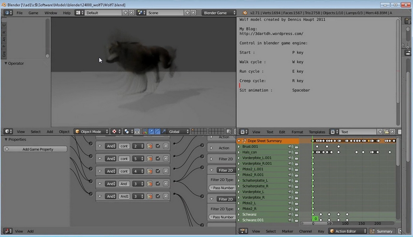The width and height of the screenshot is (413, 237).
Task: Open the Object Mode dropdown
Action: point(92,132)
